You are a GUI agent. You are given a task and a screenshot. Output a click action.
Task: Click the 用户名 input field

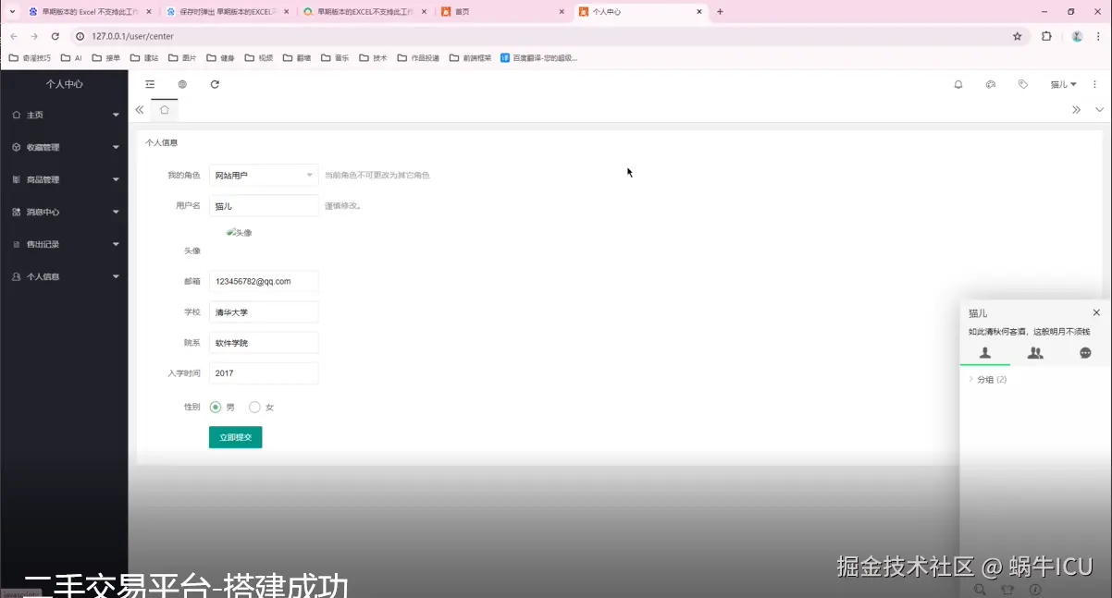point(264,205)
